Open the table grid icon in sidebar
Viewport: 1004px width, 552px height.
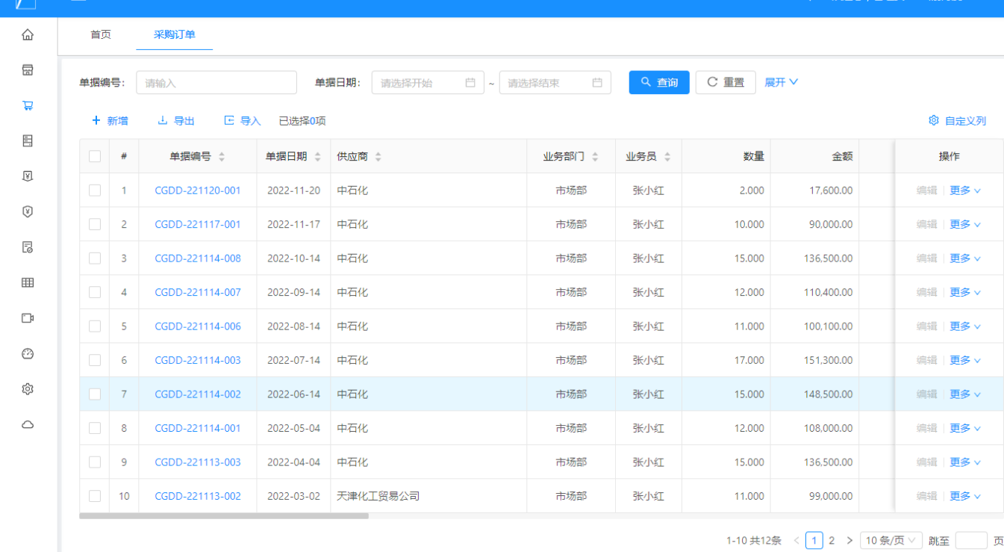click(x=28, y=282)
